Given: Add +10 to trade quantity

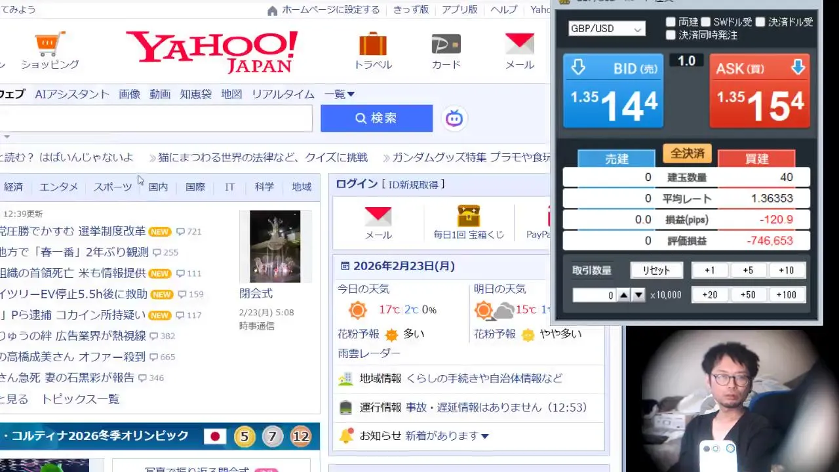Looking at the screenshot, I should click(786, 270).
